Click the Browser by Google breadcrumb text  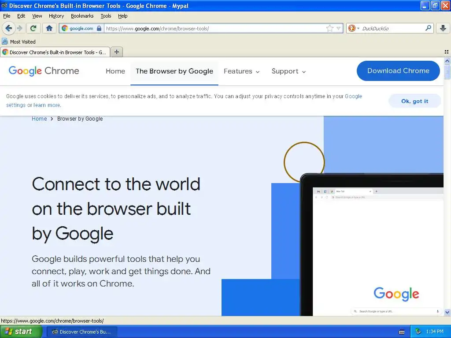pos(80,119)
